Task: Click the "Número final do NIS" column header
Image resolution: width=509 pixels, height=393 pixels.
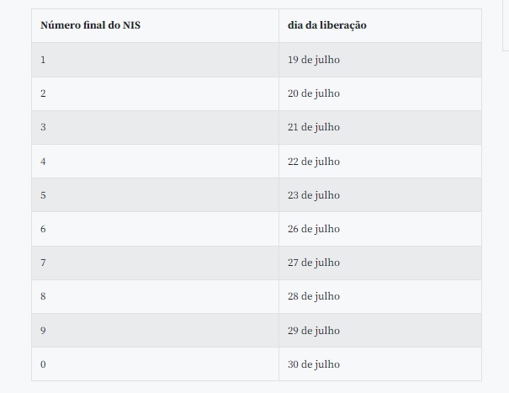Action: click(90, 25)
